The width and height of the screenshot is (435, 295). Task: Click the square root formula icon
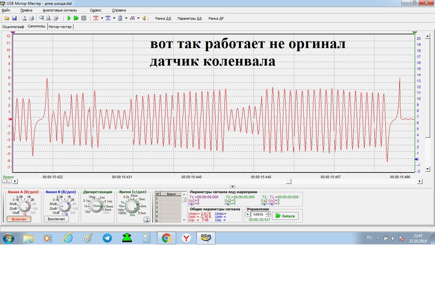click(132, 18)
